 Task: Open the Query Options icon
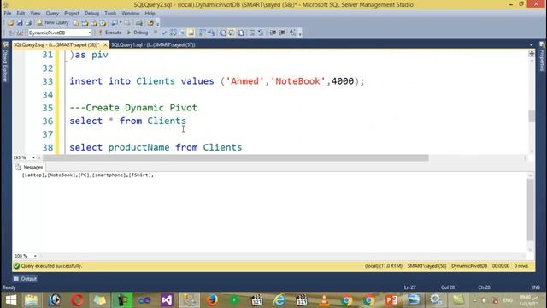click(182, 33)
